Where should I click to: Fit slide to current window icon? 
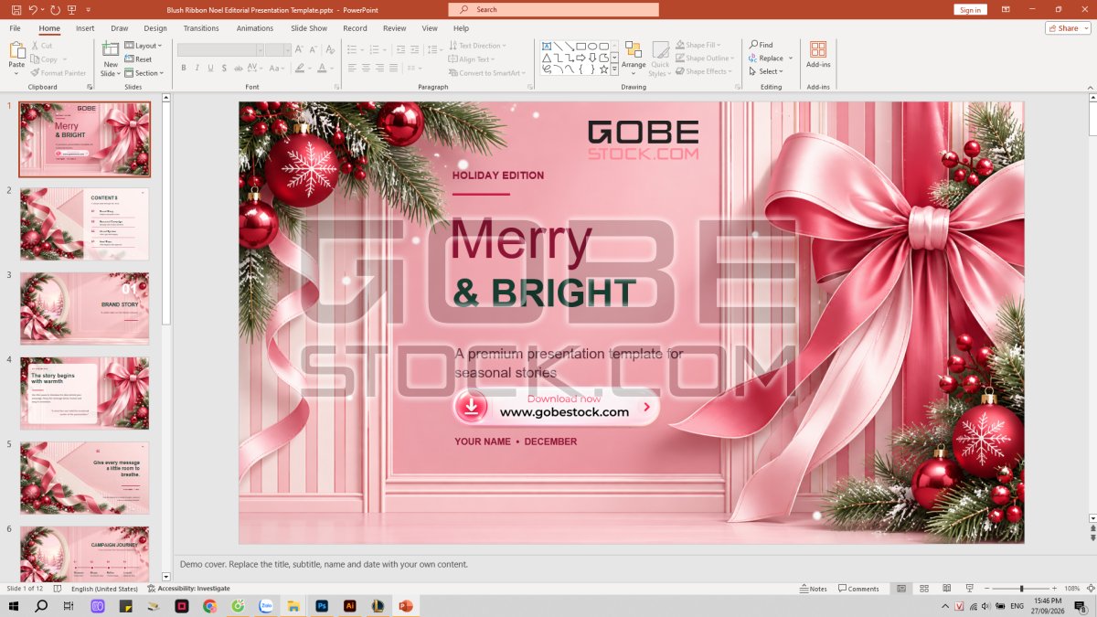[1091, 589]
